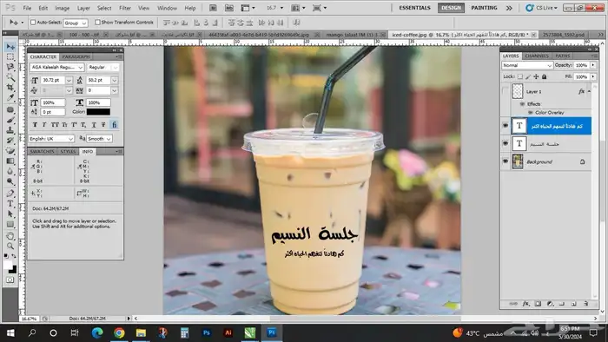Select the Pen tool
Screen dimensions: 608x342
tap(10, 194)
